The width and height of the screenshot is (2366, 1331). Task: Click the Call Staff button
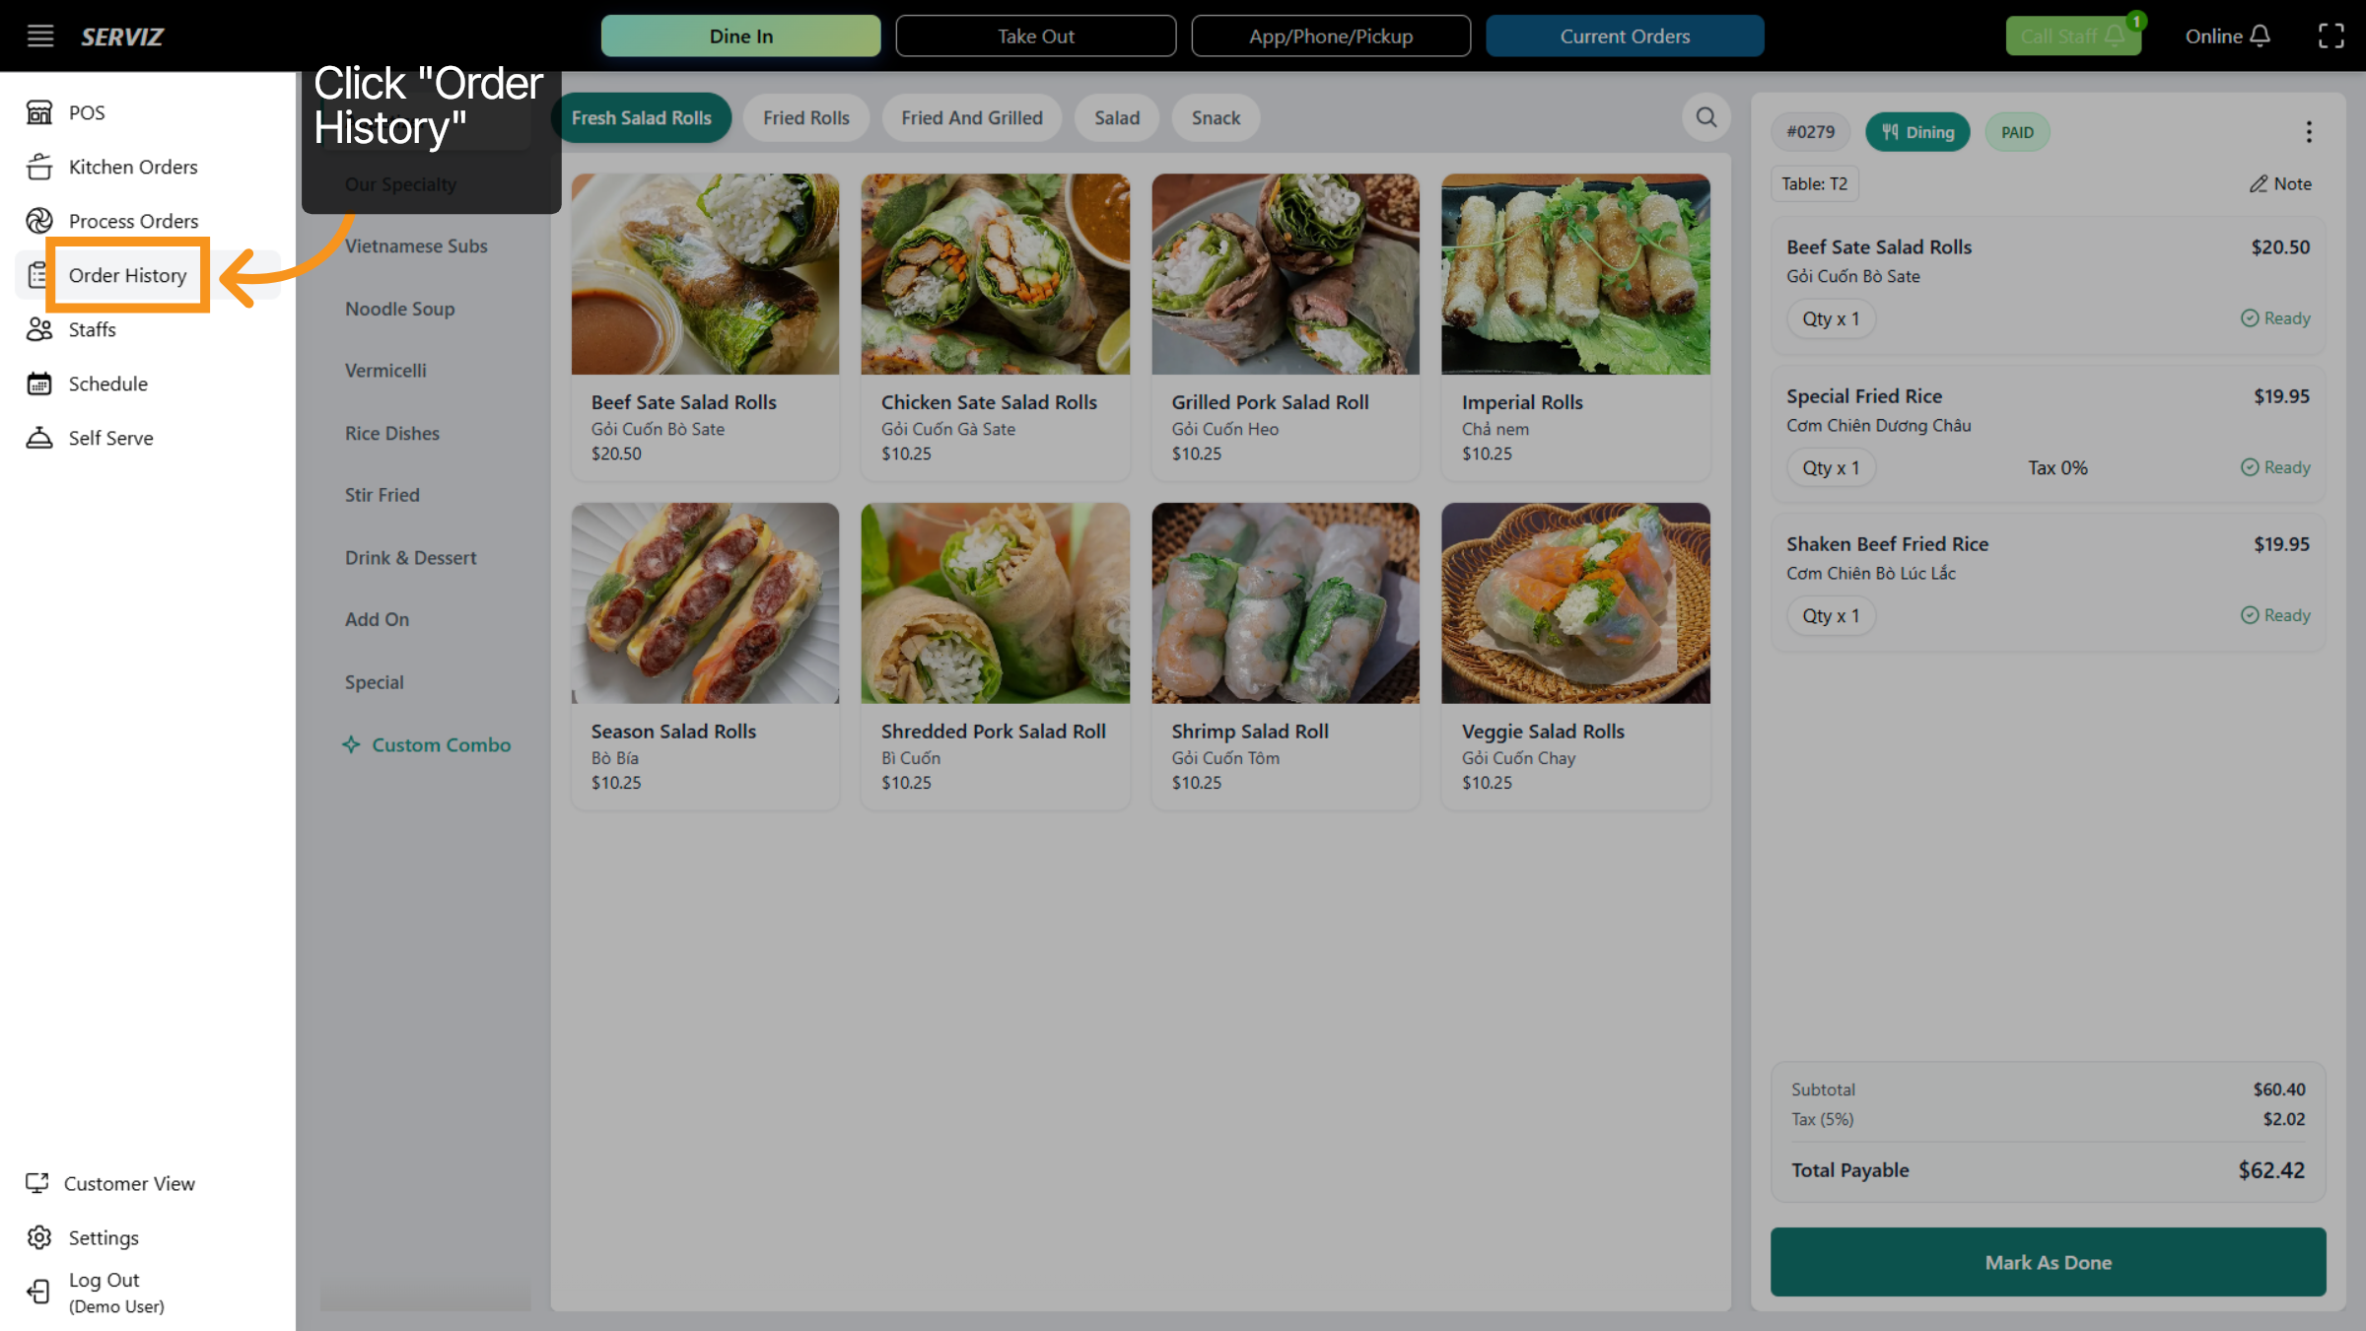[x=2074, y=35]
